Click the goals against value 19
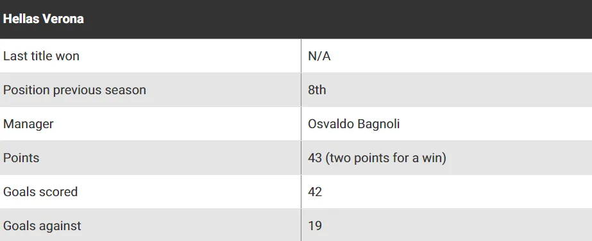 (315, 226)
